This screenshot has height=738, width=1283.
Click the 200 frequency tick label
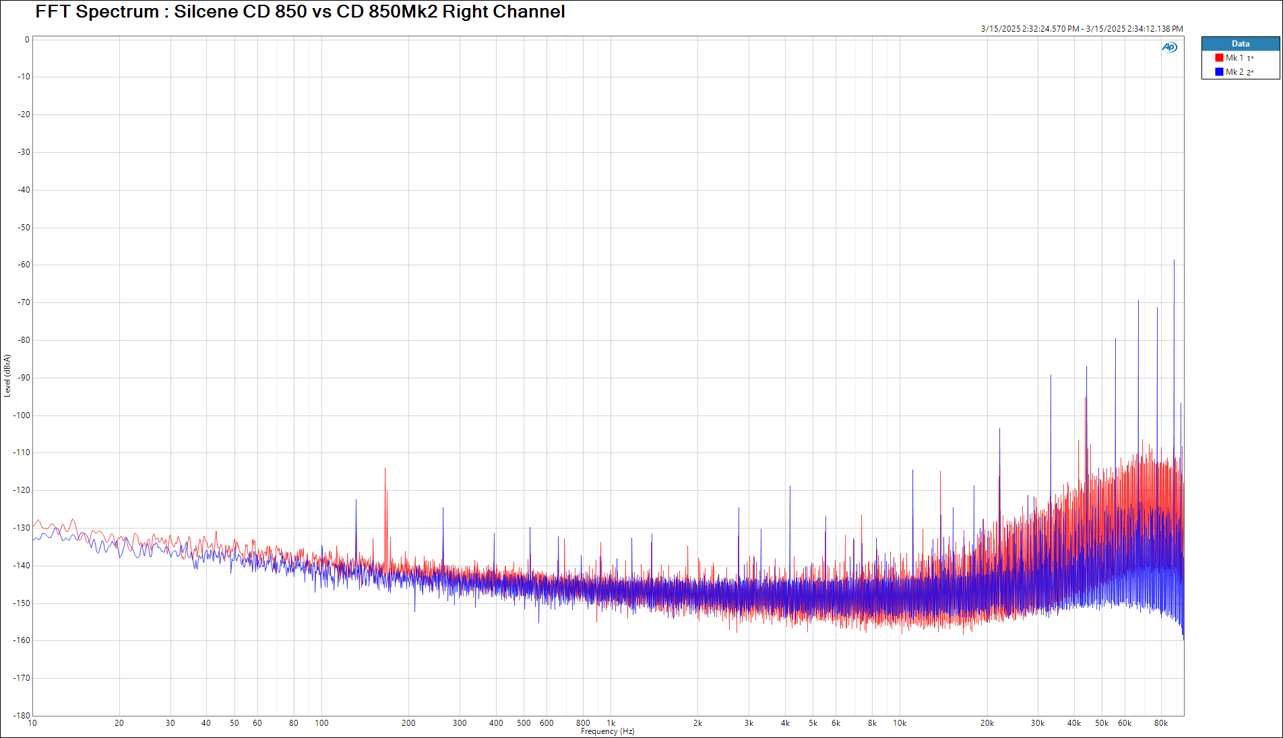409,723
